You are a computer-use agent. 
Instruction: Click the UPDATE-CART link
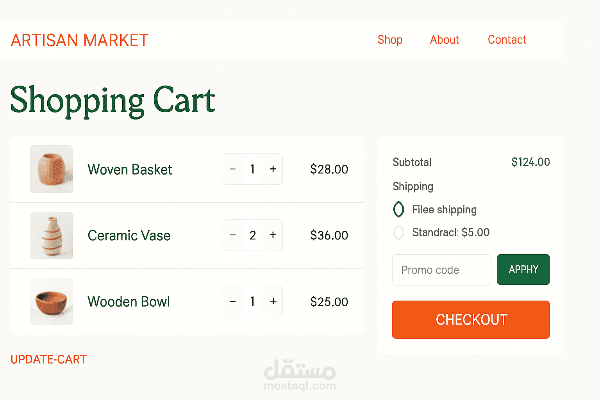click(x=49, y=359)
